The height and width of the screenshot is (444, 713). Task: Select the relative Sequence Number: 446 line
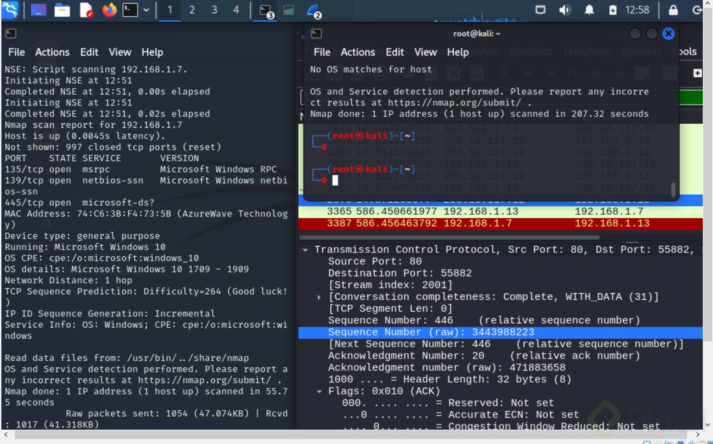pyautogui.click(x=484, y=321)
